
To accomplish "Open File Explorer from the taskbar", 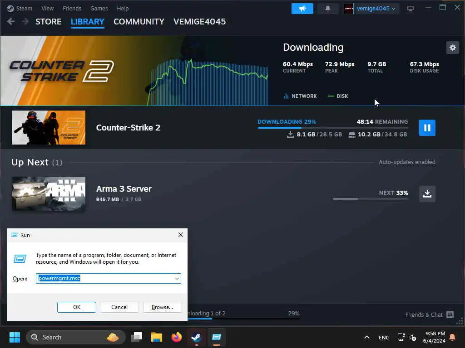I will pyautogui.click(x=157, y=337).
